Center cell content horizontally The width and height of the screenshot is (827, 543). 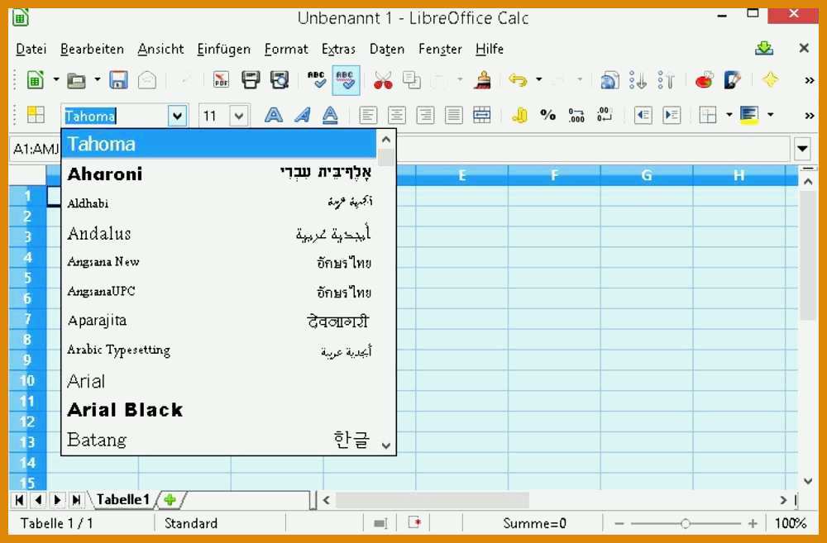(397, 115)
